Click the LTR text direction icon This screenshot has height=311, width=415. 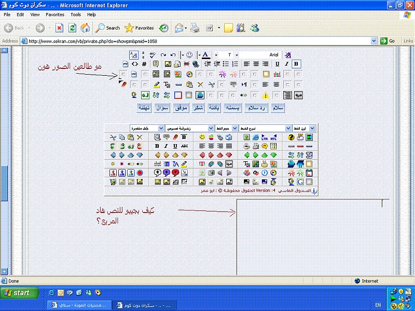[265, 137]
